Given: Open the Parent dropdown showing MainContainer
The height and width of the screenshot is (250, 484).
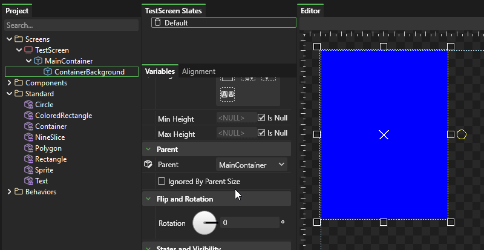Looking at the screenshot, I should point(252,164).
